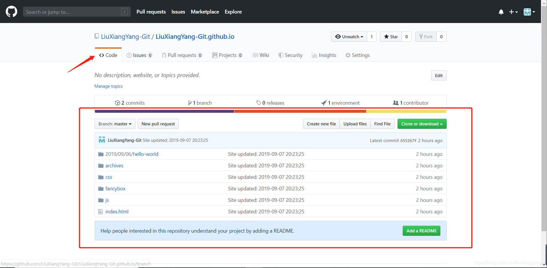This screenshot has height=268, width=547.
Task: Click the folder icon beside css
Action: click(x=101, y=177)
